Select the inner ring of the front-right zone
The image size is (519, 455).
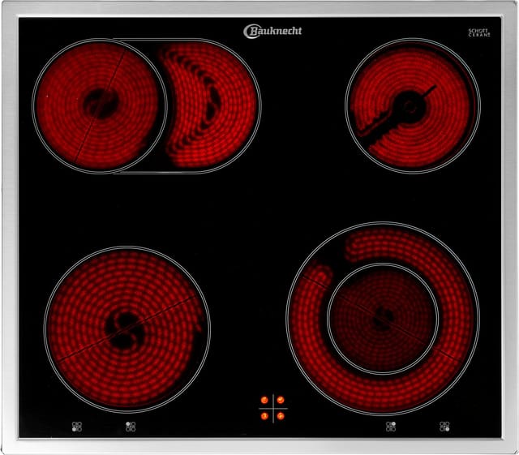(383, 319)
